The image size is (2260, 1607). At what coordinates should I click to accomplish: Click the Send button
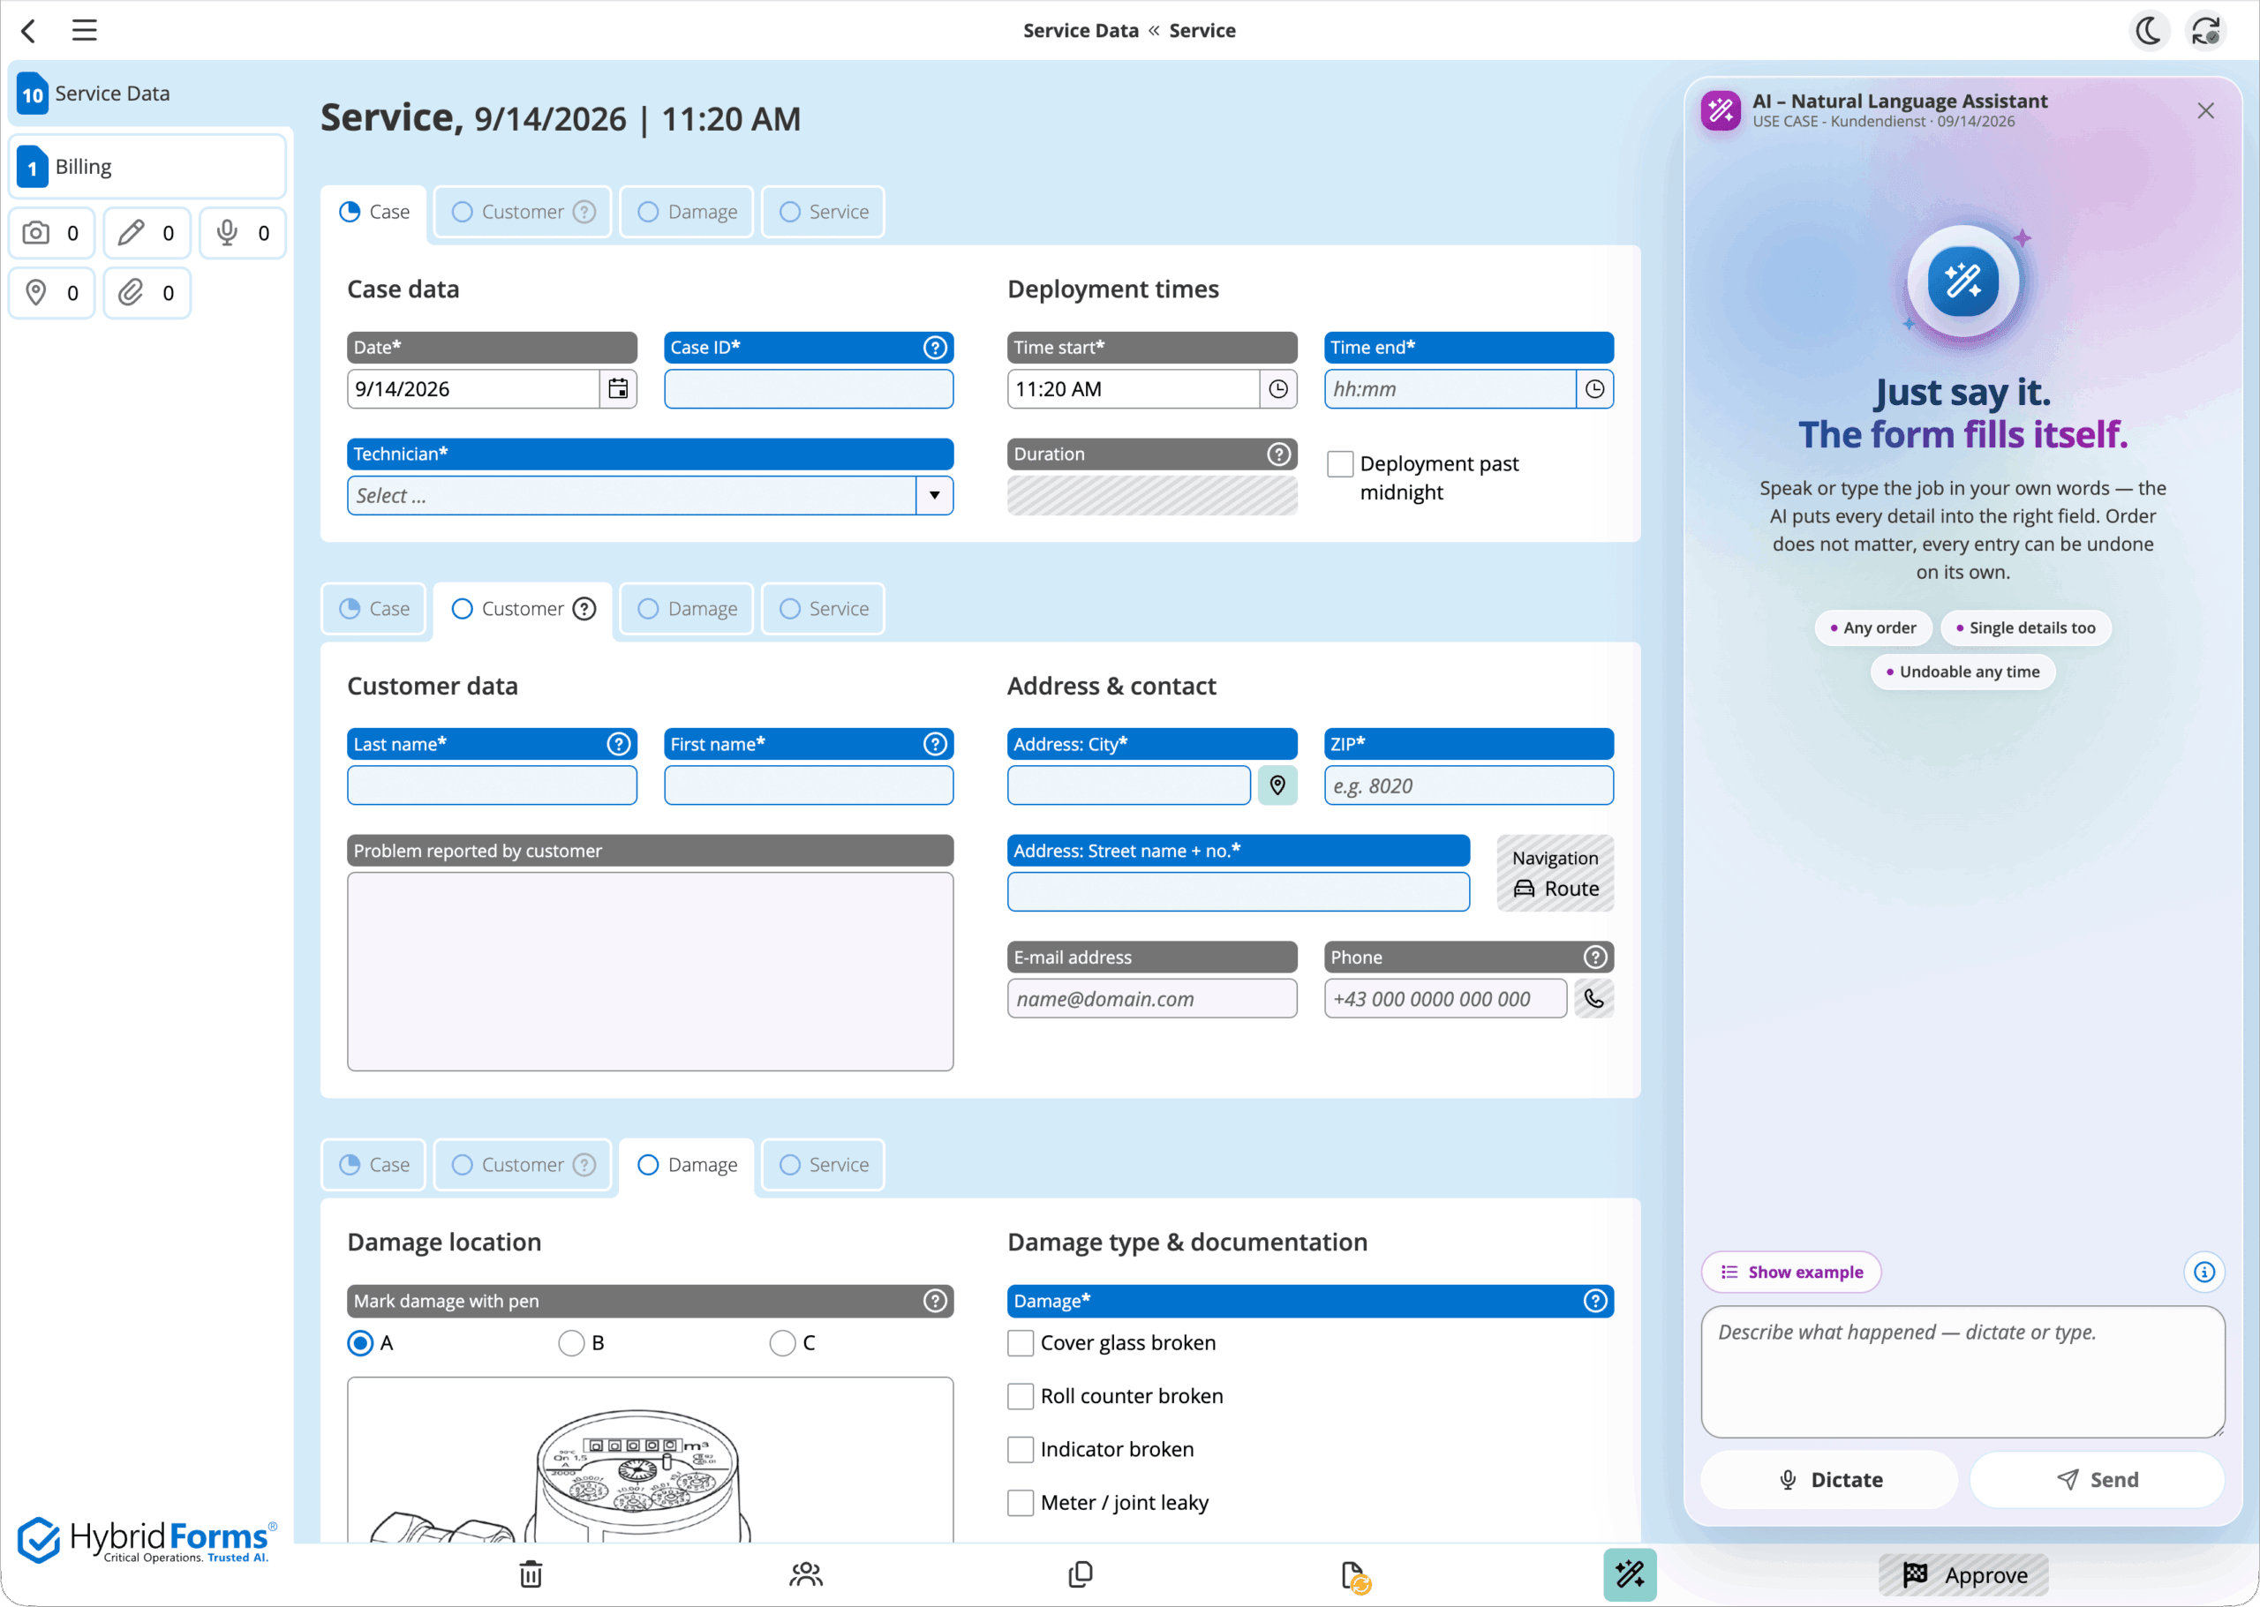tap(2097, 1479)
